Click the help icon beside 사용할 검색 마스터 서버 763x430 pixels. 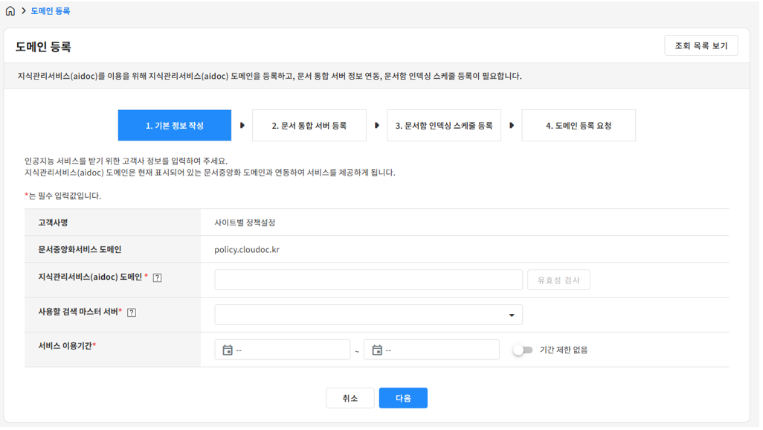(132, 312)
